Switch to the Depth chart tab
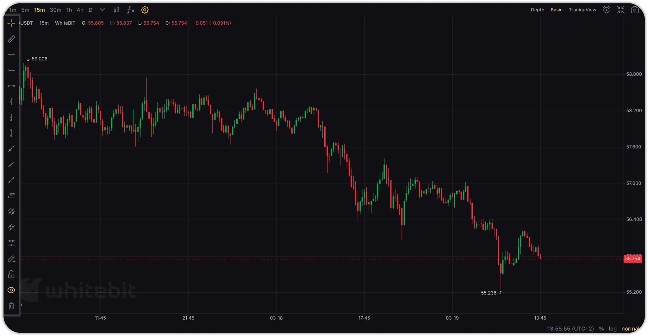 tap(538, 10)
